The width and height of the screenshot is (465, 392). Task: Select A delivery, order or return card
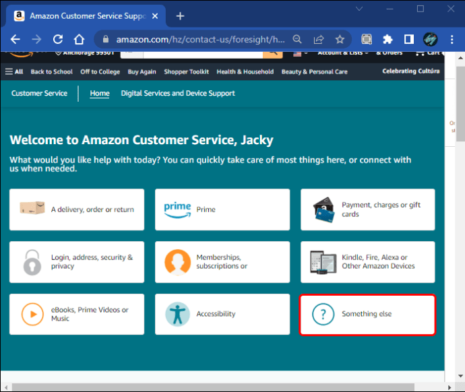(x=77, y=209)
